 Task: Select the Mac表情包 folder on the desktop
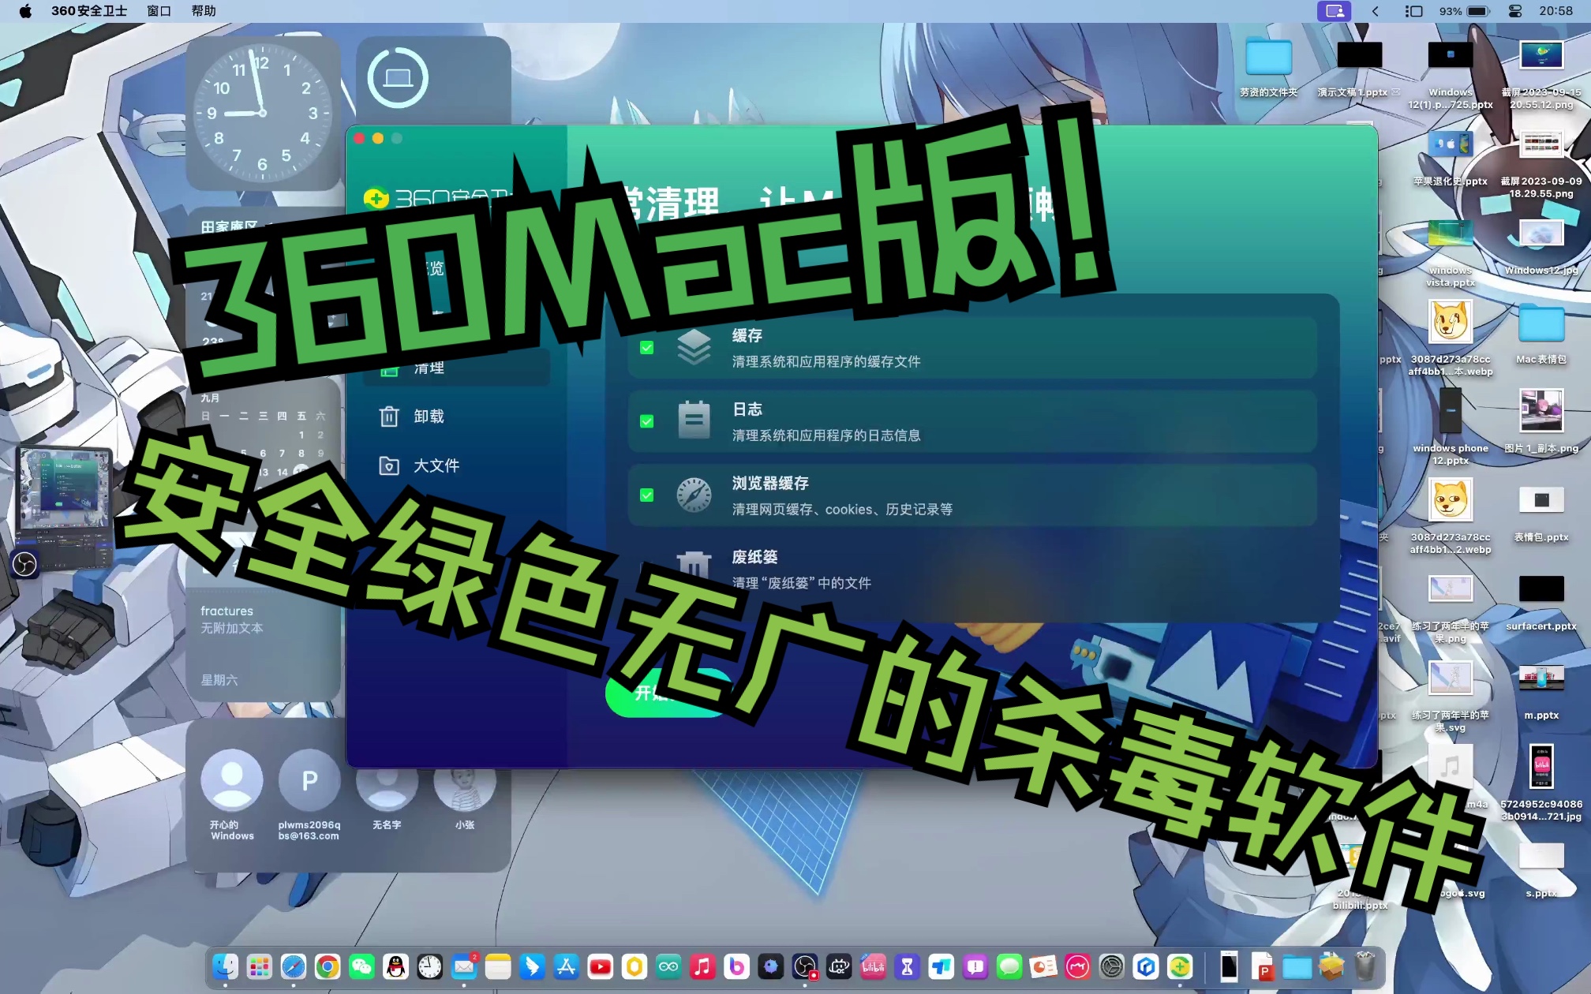[x=1540, y=334]
